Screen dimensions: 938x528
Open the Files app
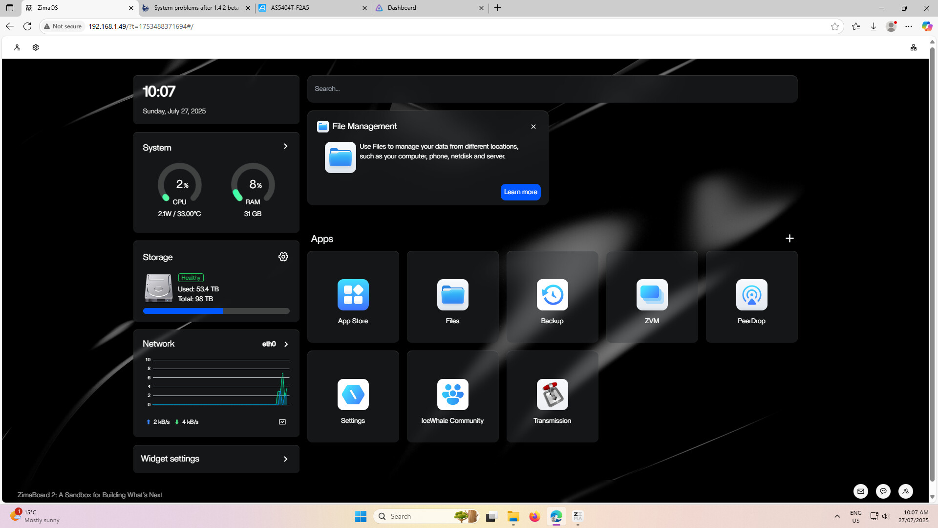[x=452, y=297]
